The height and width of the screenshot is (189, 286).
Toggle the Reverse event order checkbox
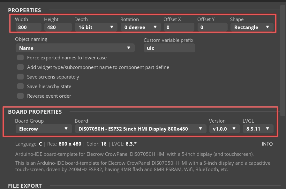20,96
